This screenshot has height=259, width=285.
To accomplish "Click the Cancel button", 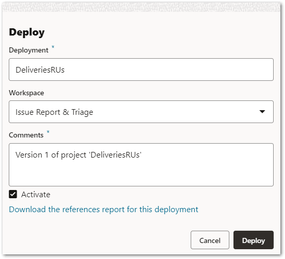I will point(210,240).
